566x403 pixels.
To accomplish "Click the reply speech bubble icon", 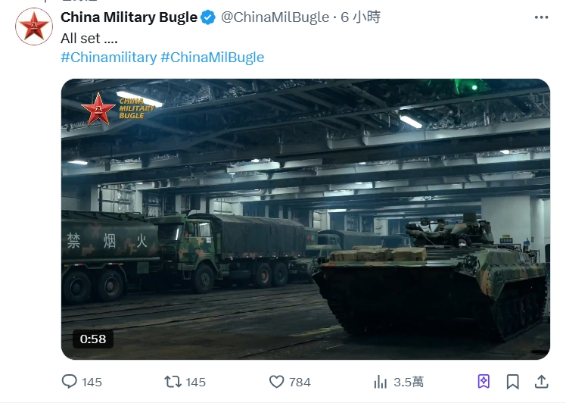I will click(70, 382).
